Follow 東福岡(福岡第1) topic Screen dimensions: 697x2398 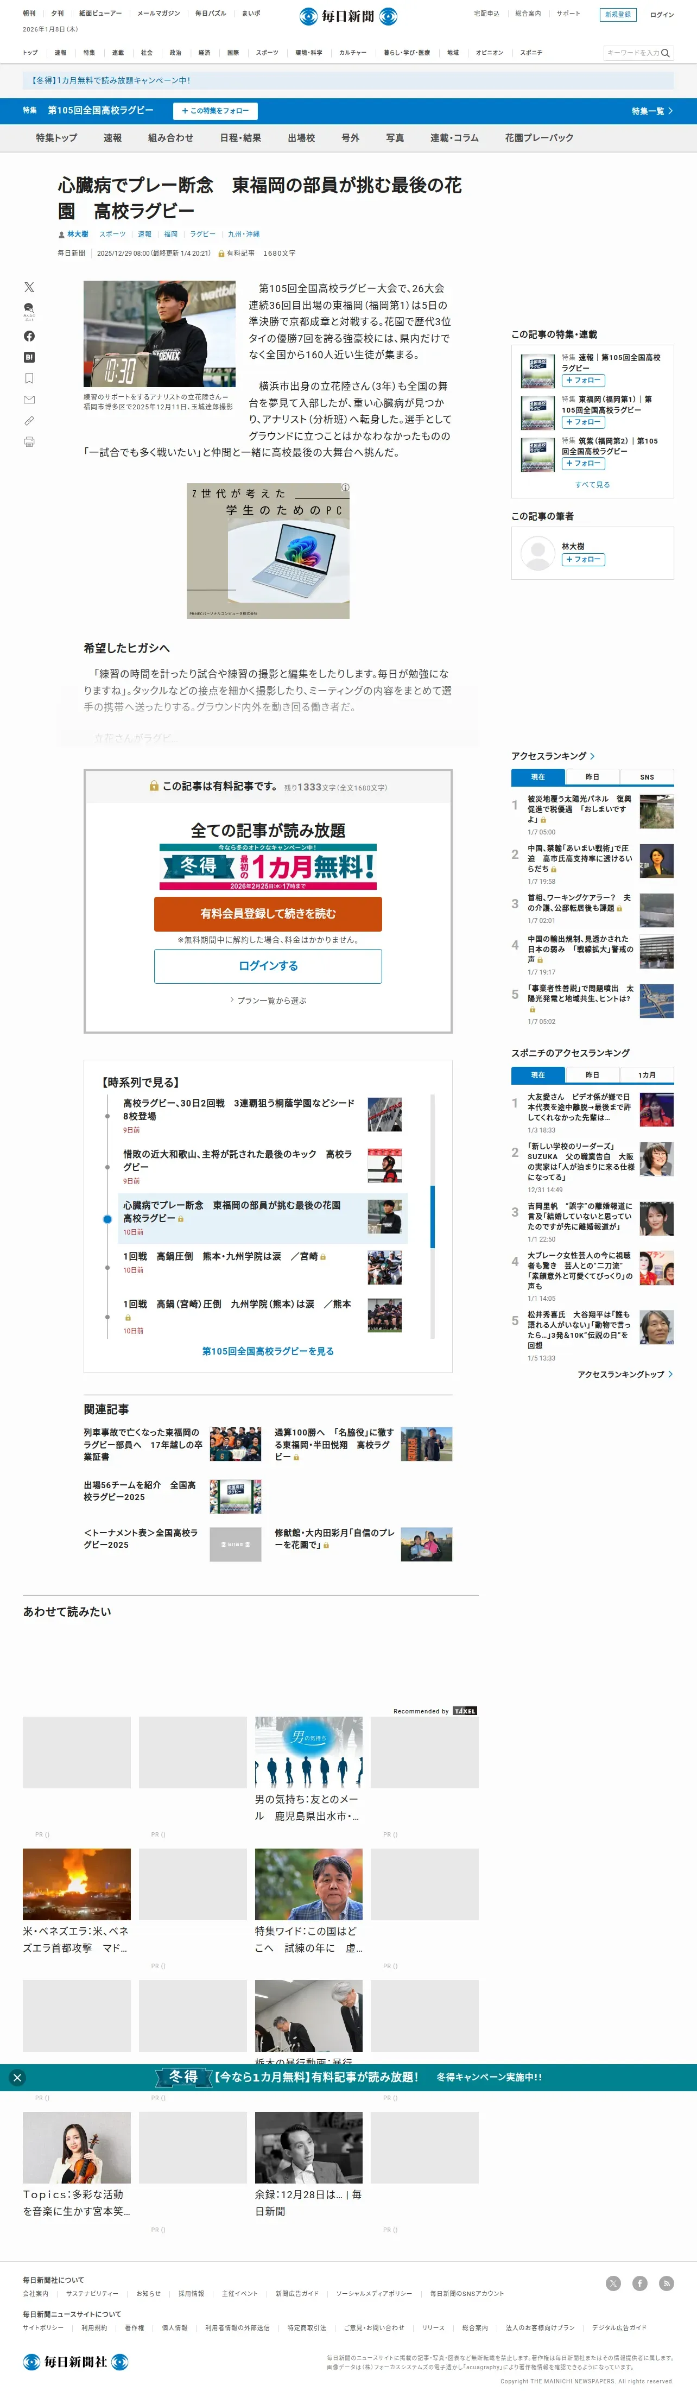[x=584, y=422]
